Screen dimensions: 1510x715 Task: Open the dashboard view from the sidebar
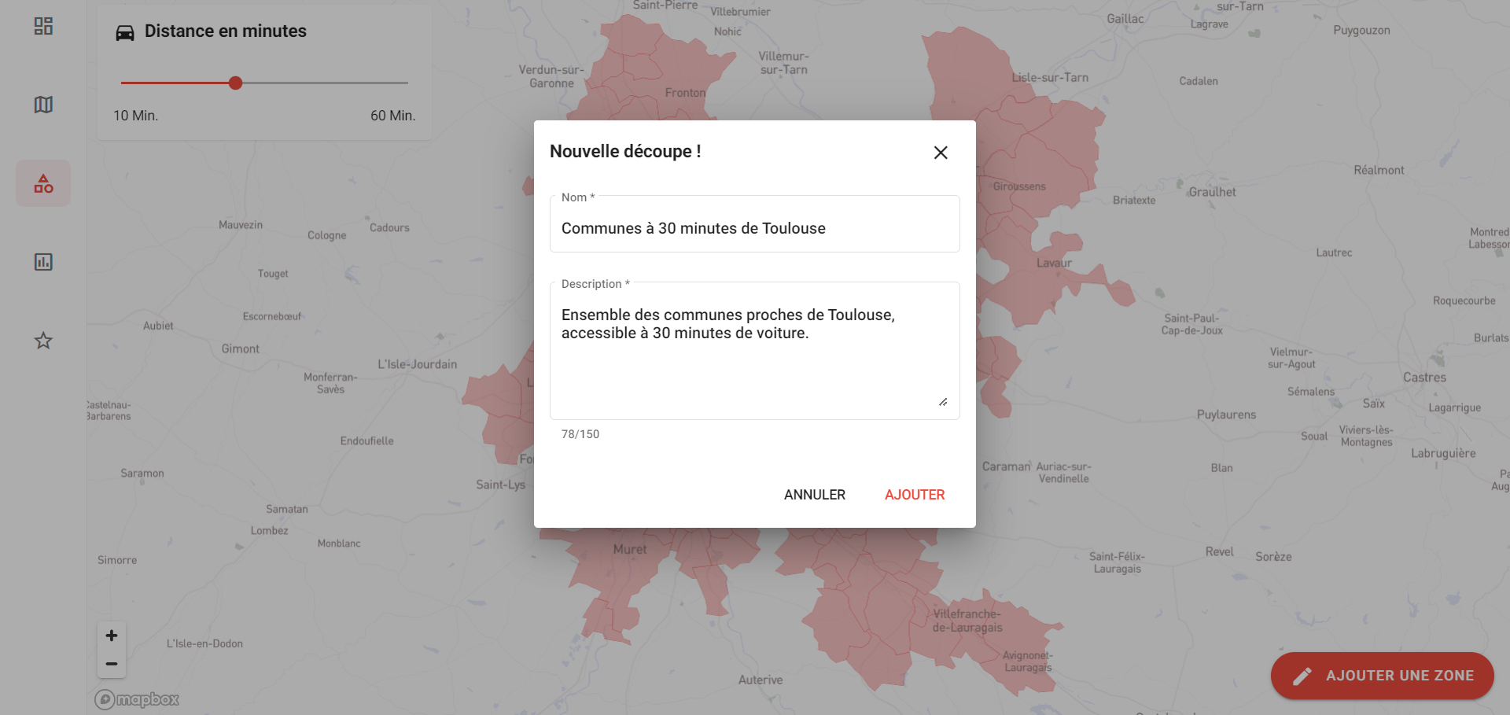[x=43, y=26]
